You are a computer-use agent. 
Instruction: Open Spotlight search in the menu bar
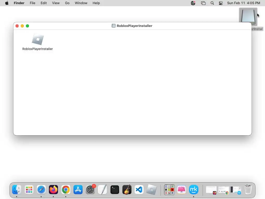(x=212, y=3)
